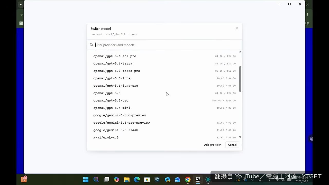Screen dimensions: 329x185
Task: Click the scroll up arrow of model list
Action: tap(240, 52)
